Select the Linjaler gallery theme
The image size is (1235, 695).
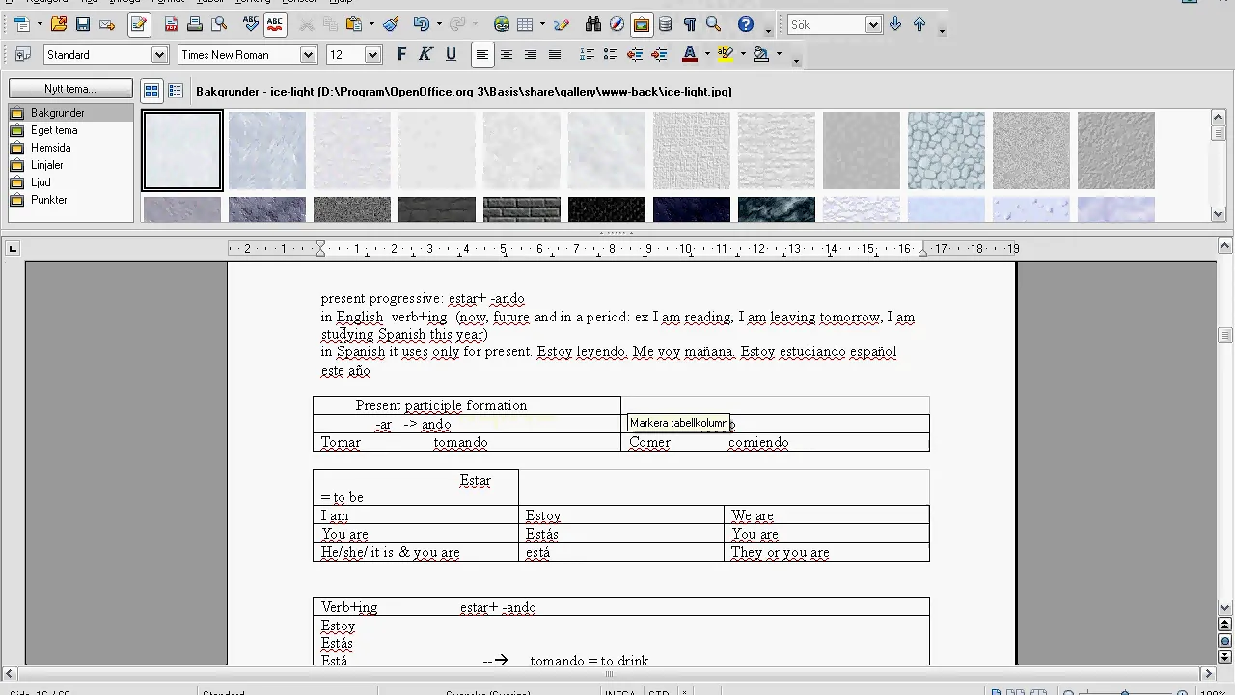pos(70,165)
